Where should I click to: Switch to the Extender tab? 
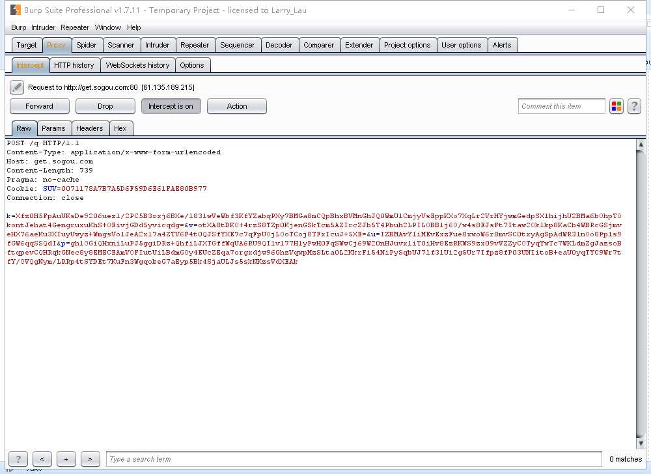[359, 45]
